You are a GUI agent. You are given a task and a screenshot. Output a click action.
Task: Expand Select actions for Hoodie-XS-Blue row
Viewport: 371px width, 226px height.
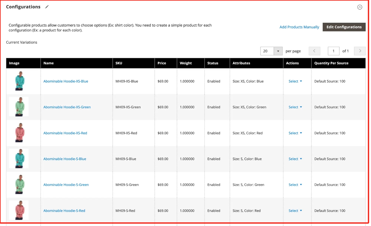(x=295, y=81)
